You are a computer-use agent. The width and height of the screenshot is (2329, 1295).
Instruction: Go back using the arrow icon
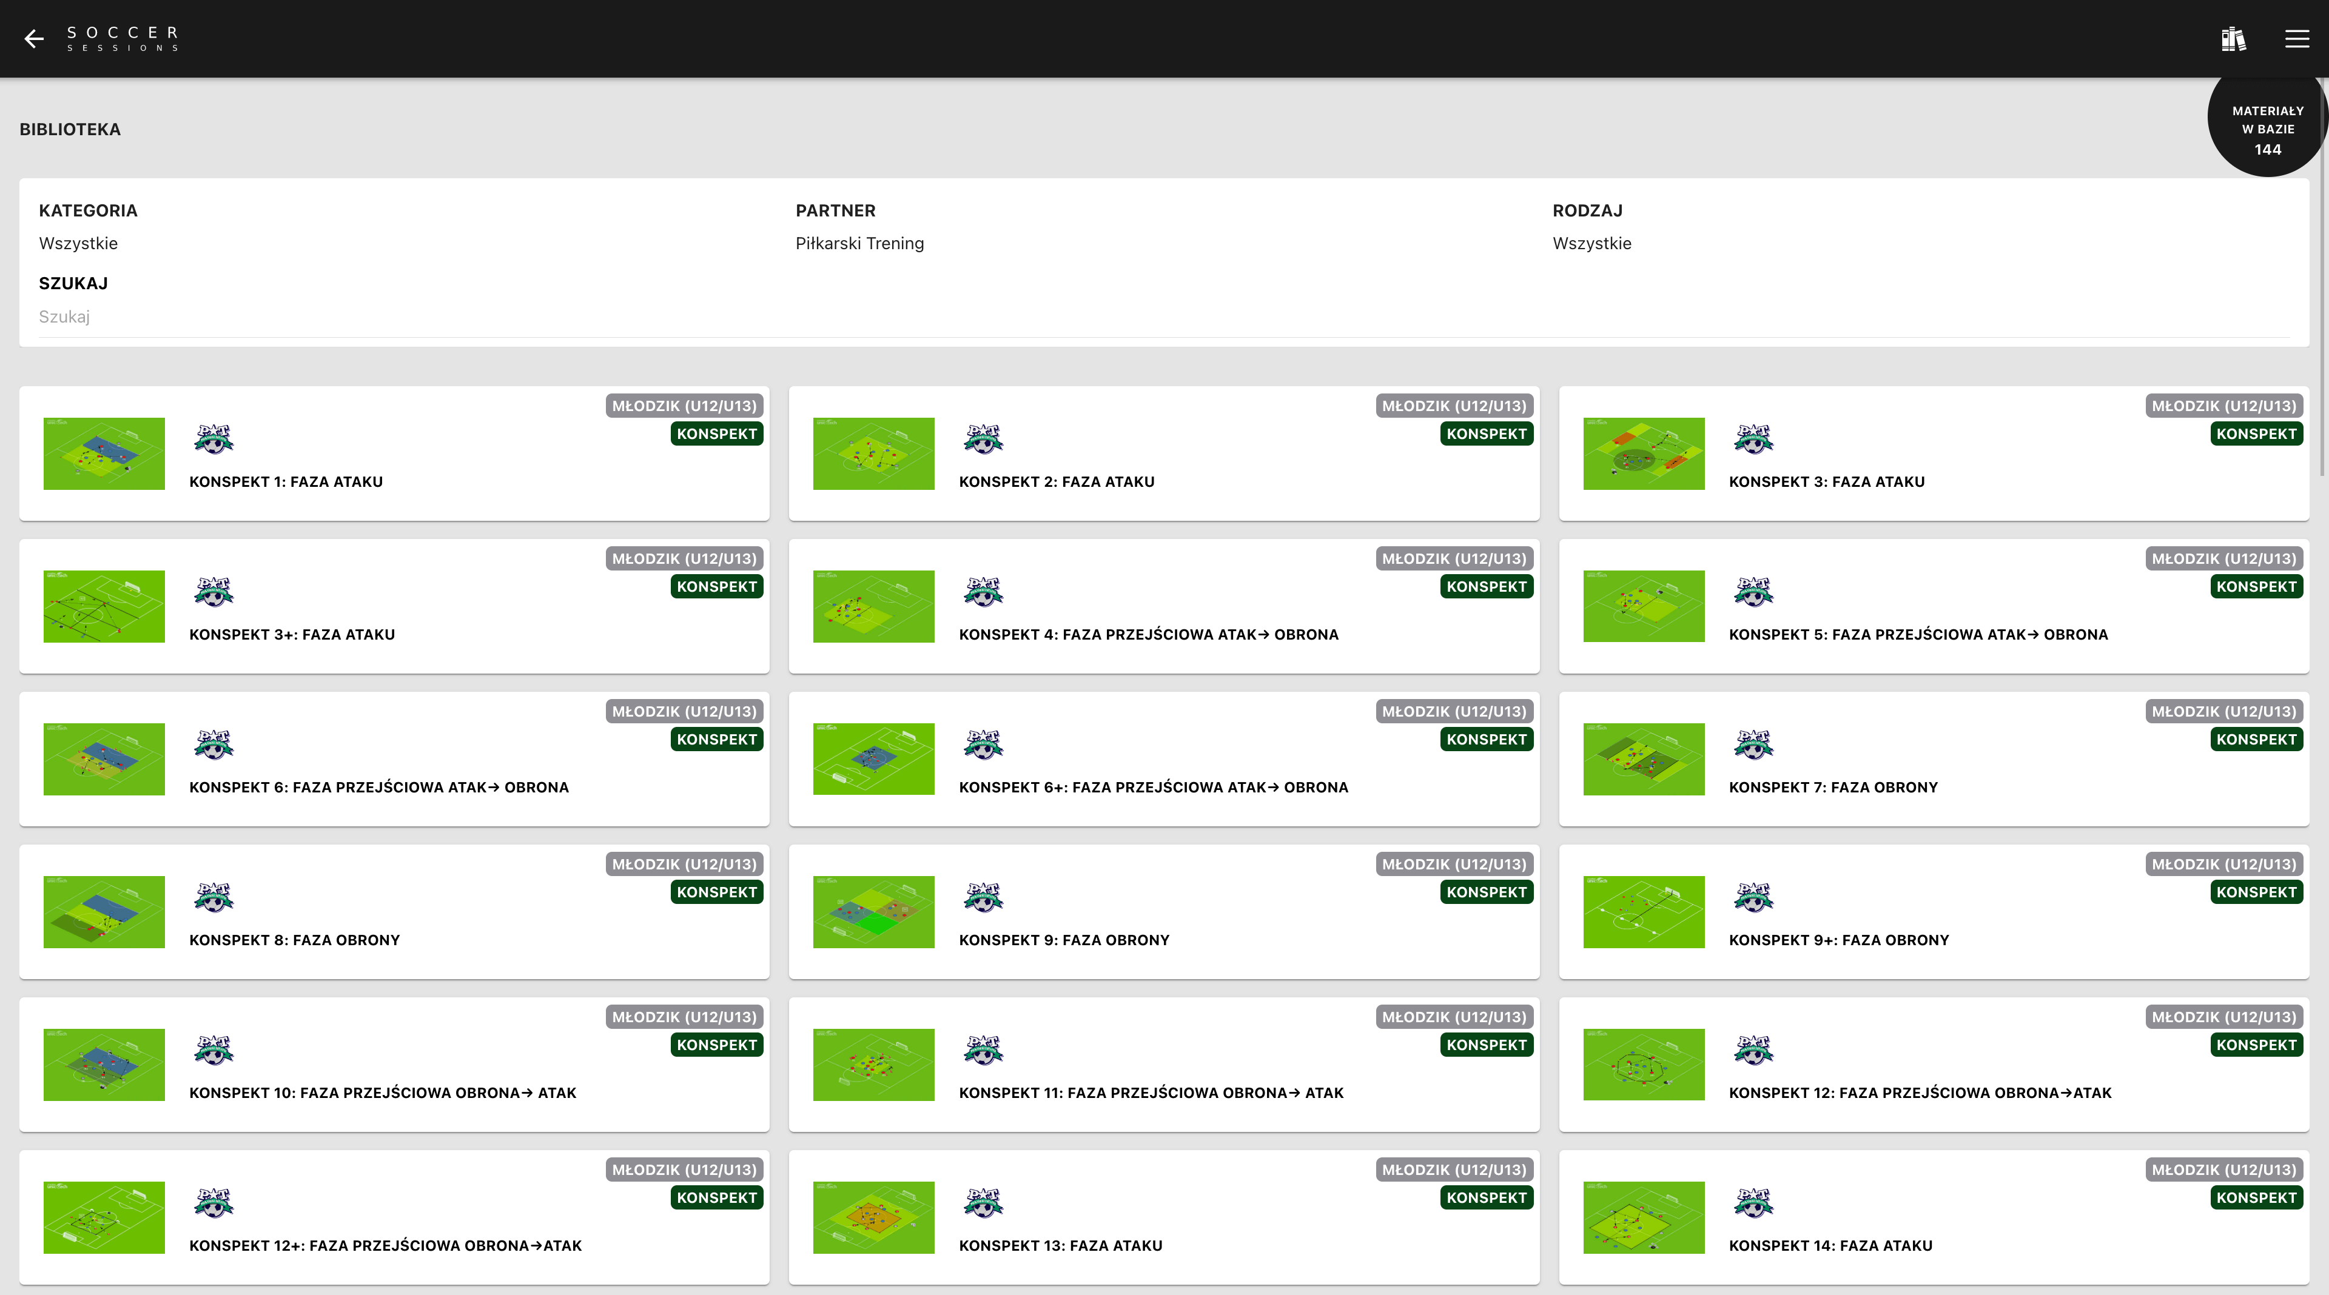click(x=35, y=39)
